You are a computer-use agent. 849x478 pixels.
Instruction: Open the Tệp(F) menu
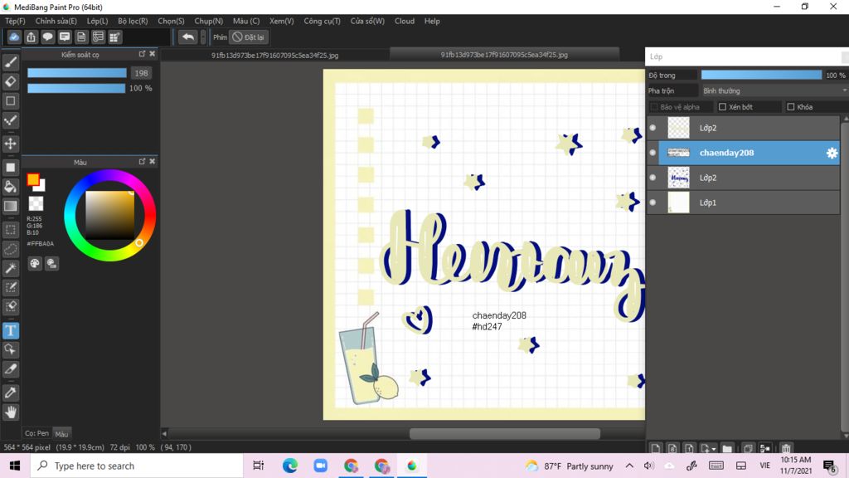pyautogui.click(x=15, y=21)
